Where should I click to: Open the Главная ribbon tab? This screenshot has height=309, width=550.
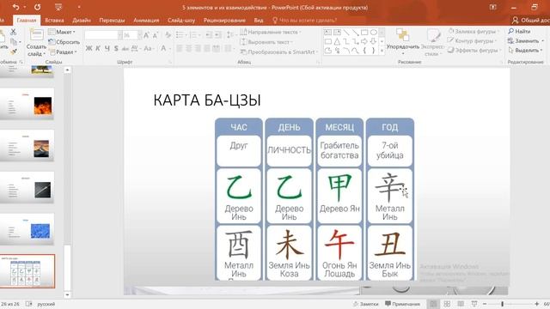(x=27, y=21)
